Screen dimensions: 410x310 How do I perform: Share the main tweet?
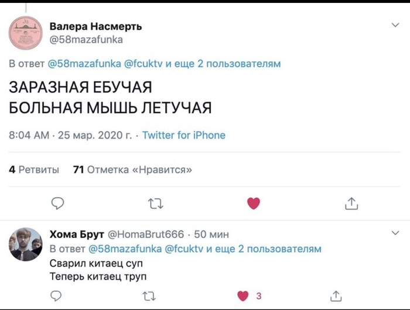(351, 203)
